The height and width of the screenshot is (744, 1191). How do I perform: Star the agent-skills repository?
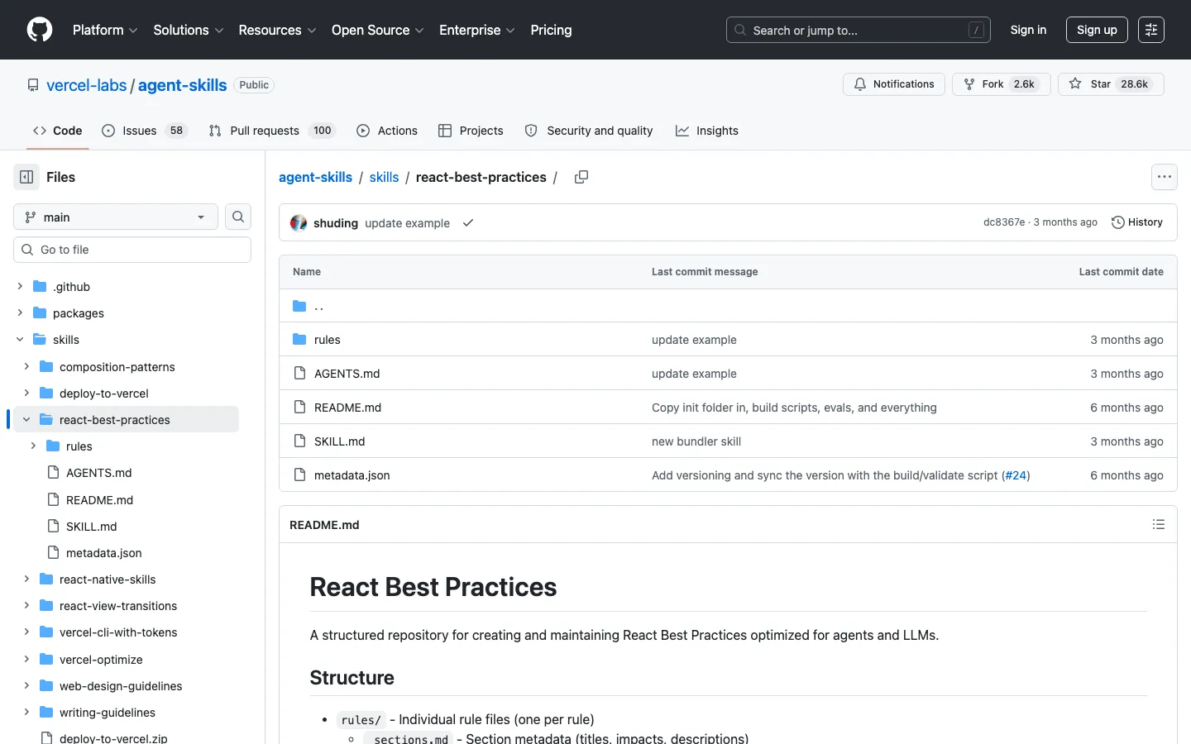point(1111,84)
